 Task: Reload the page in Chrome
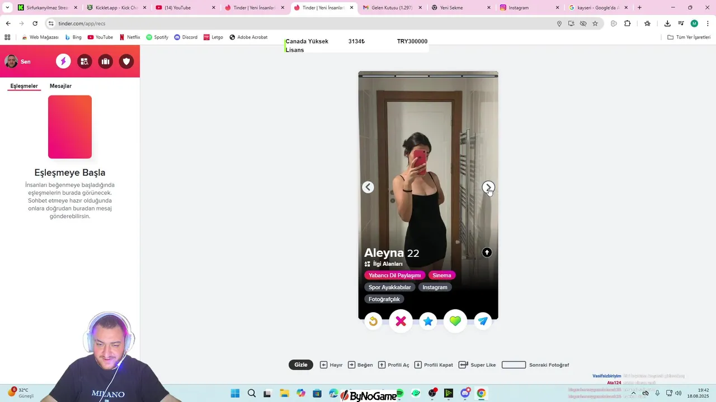(x=35, y=23)
